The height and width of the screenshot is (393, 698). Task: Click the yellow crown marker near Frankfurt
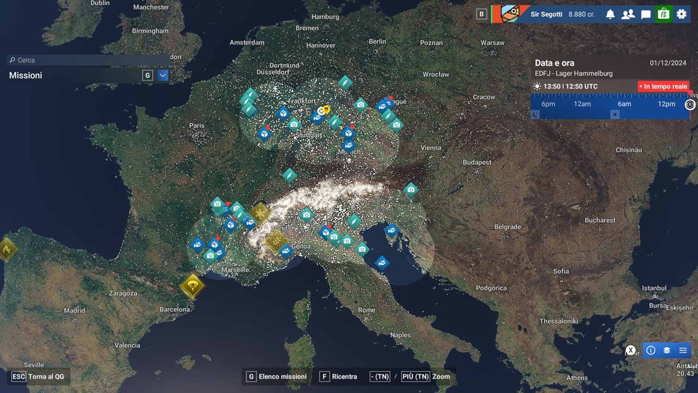click(x=326, y=109)
